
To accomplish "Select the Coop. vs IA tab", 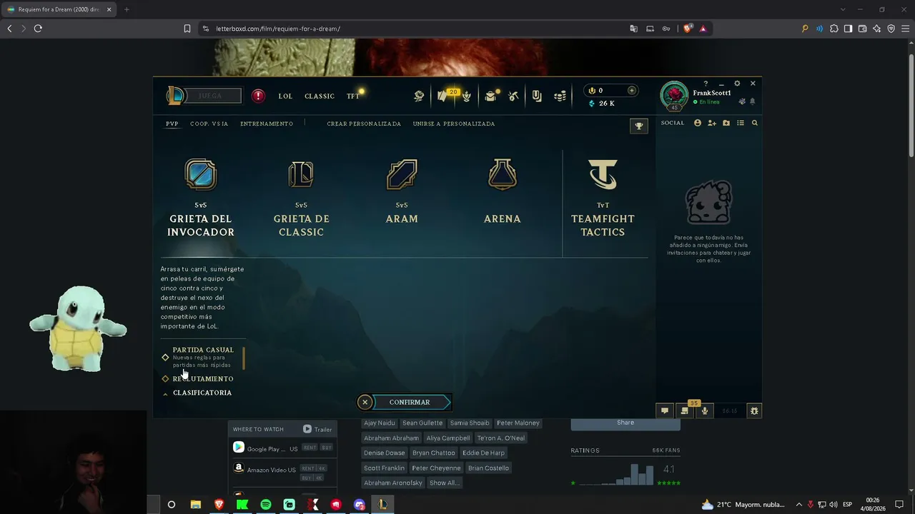I will 209,124.
